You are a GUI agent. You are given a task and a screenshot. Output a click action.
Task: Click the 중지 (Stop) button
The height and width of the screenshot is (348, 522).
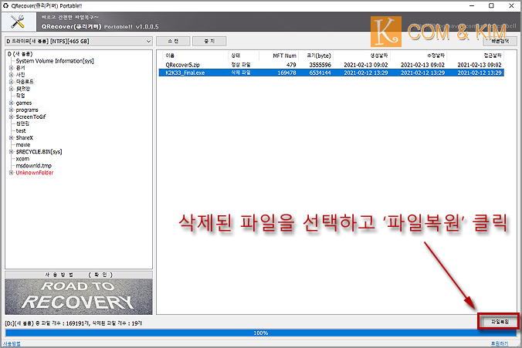tap(209, 41)
